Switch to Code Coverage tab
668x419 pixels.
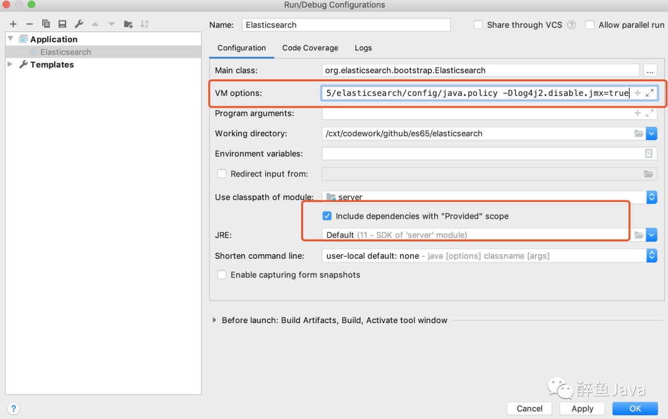(310, 48)
